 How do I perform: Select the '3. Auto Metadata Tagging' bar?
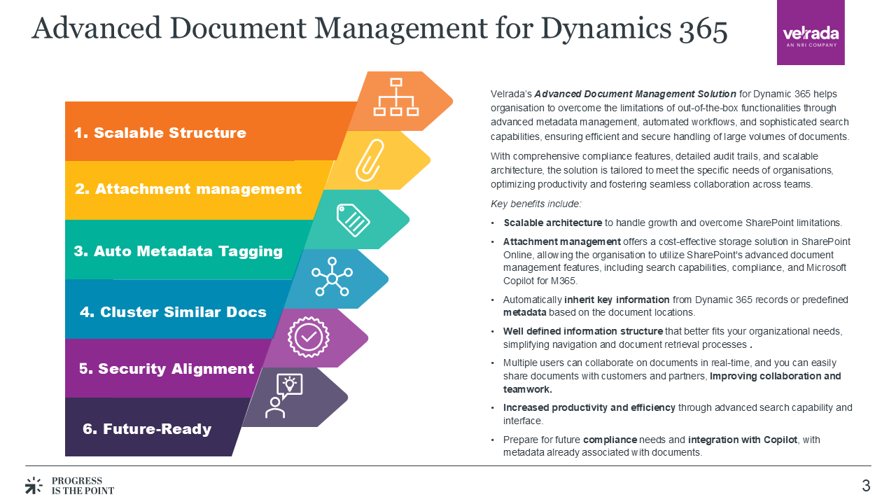pos(188,250)
